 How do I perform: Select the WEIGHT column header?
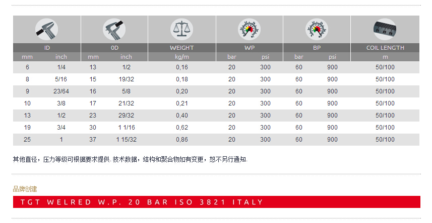click(181, 48)
